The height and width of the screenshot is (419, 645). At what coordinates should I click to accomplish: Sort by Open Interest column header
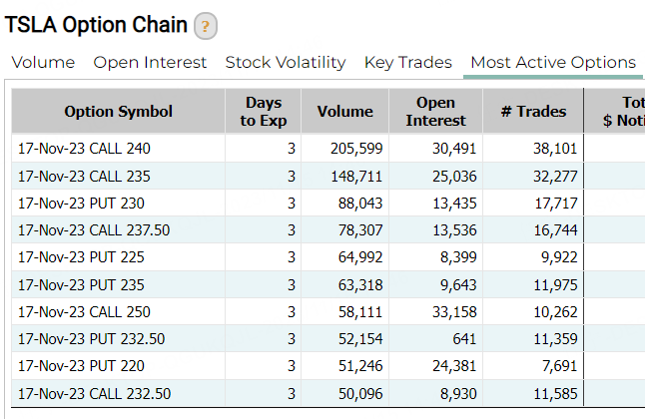437,112
